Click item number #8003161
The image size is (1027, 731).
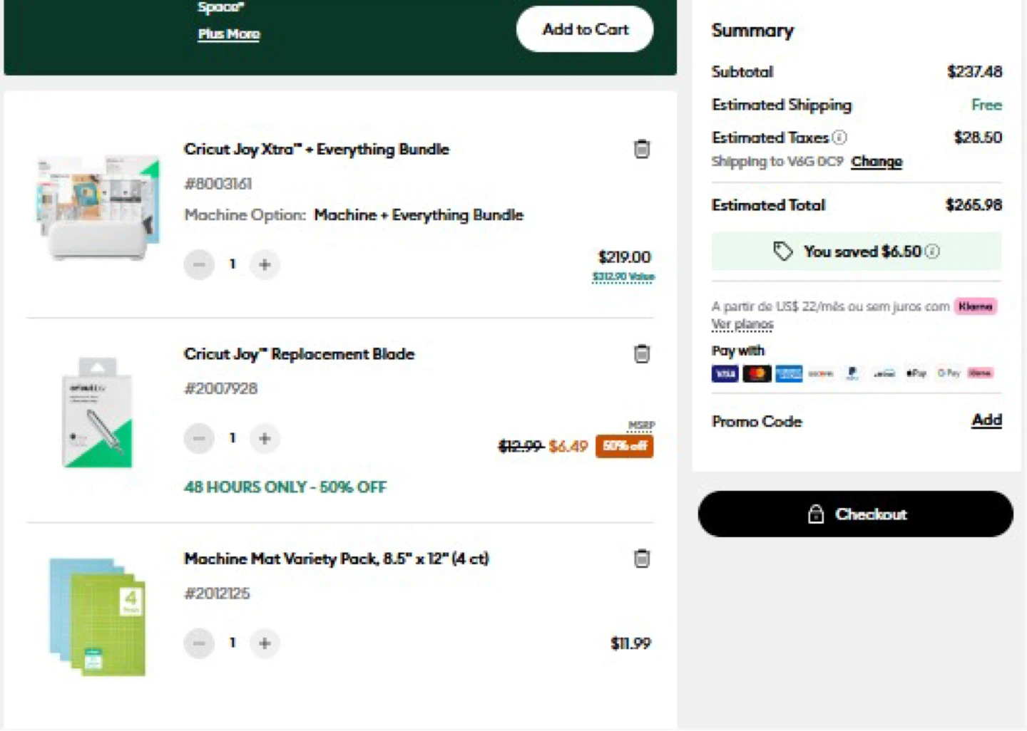click(218, 184)
